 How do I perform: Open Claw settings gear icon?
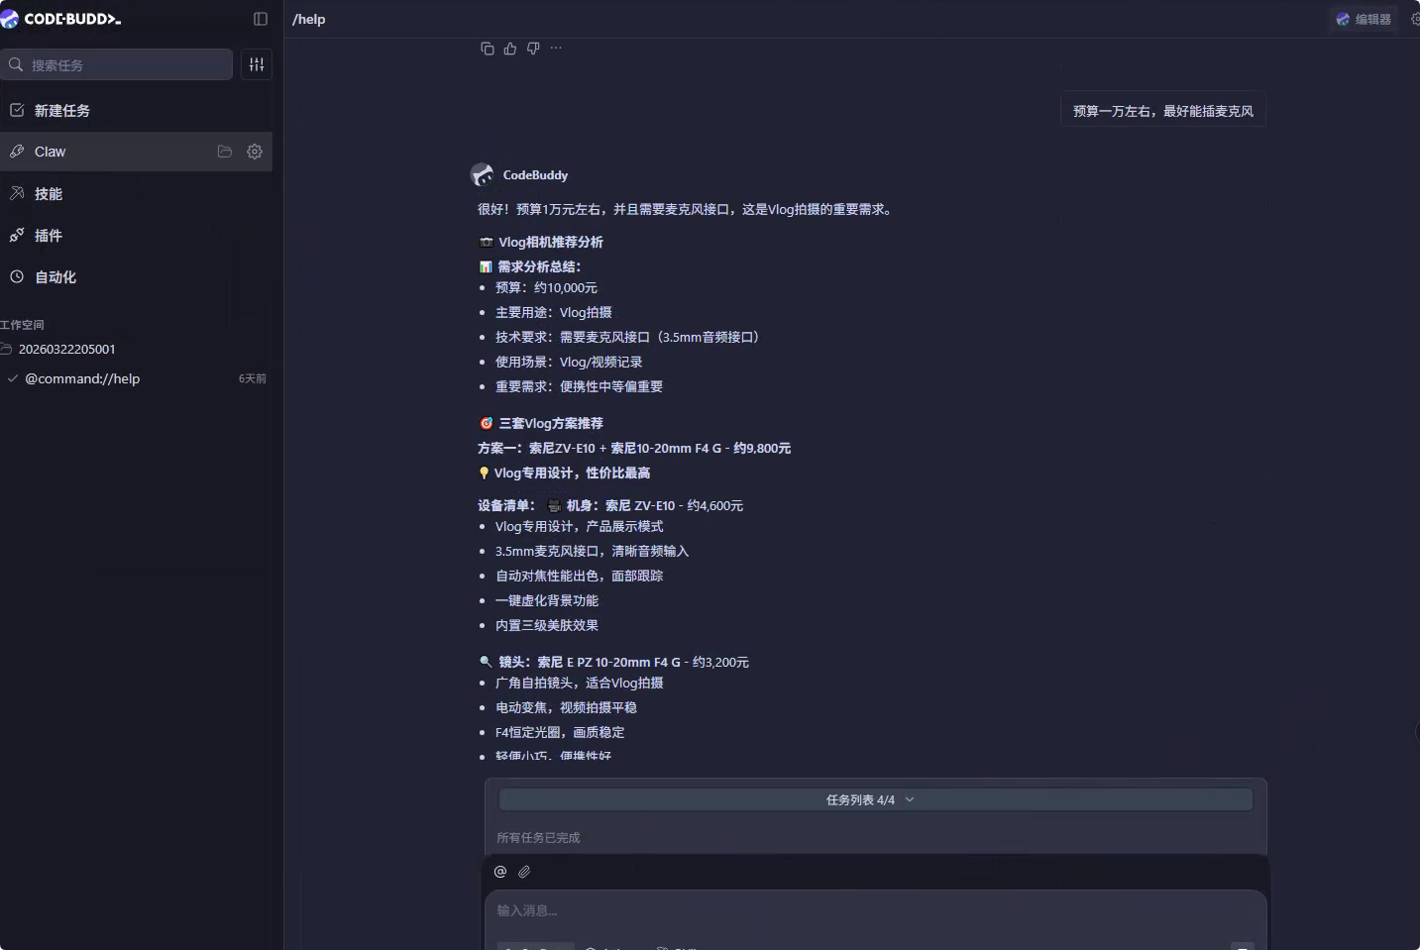pos(255,152)
